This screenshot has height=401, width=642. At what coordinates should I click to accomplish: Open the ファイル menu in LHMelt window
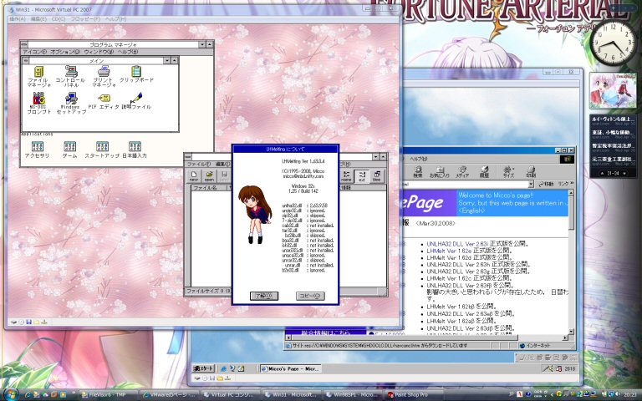(x=199, y=164)
